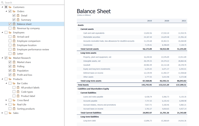Viewport: 199px width, 126px height.
Task: Click the Sales folder icon
Action: tap(10, 113)
